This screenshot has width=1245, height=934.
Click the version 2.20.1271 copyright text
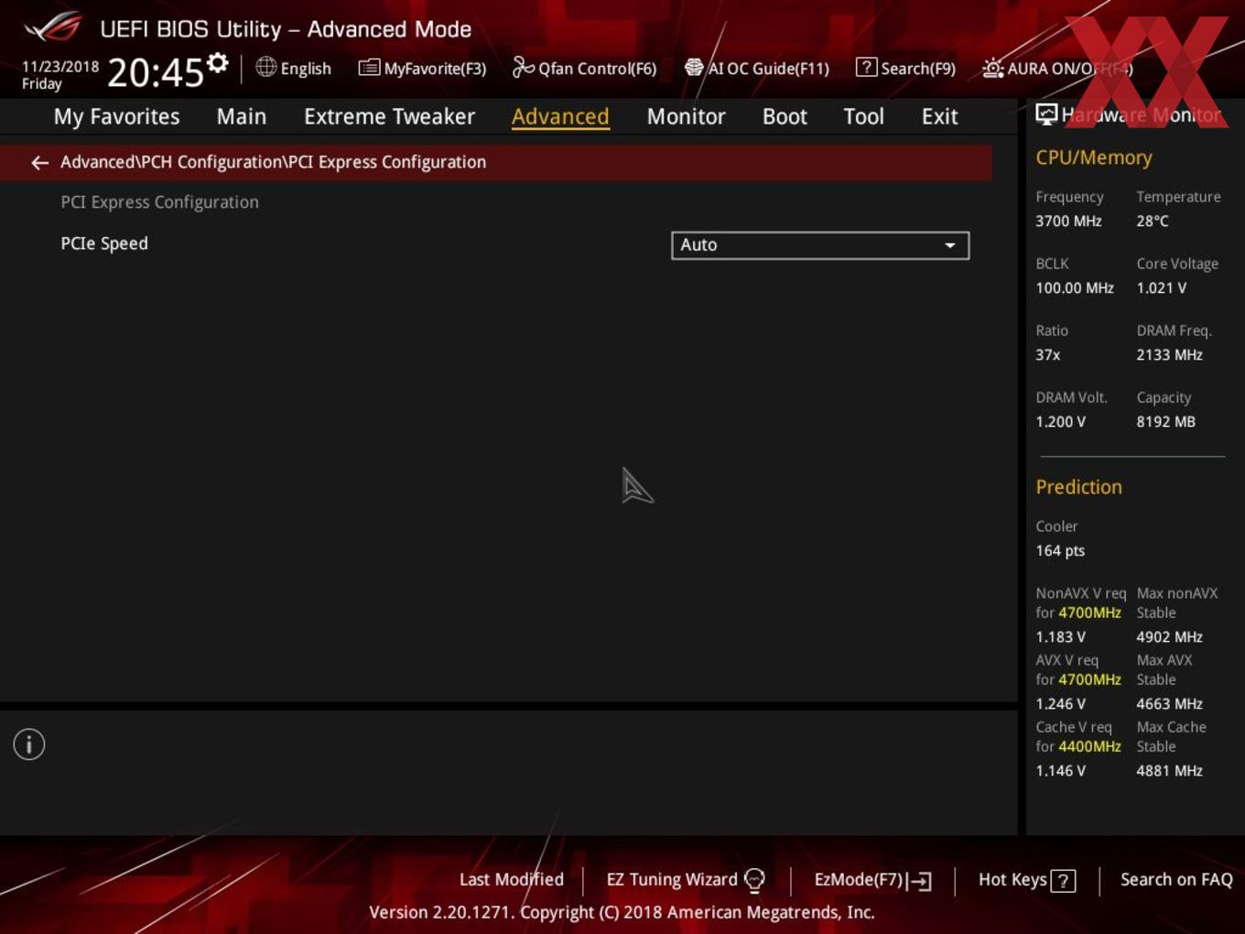pyautogui.click(x=622, y=912)
